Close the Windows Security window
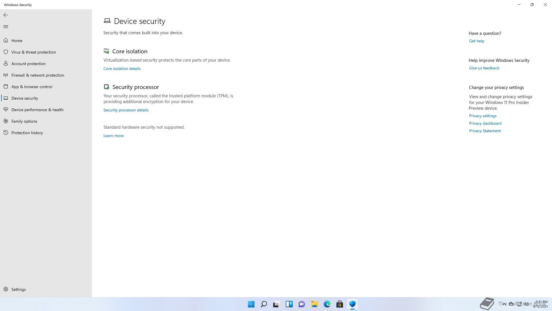552x311 pixels. click(545, 5)
